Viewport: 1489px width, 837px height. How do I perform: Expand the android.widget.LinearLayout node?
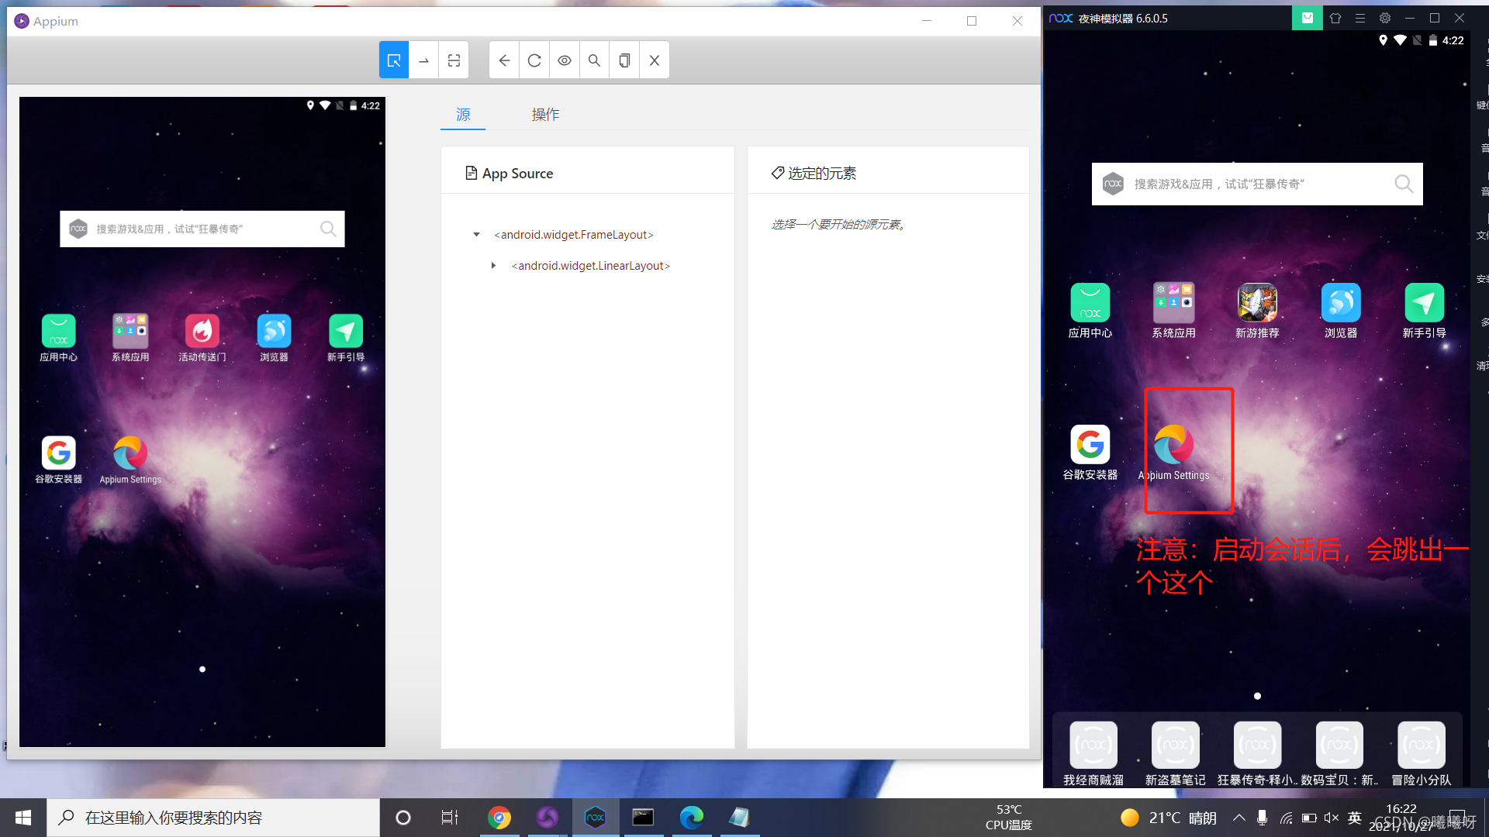pyautogui.click(x=493, y=266)
